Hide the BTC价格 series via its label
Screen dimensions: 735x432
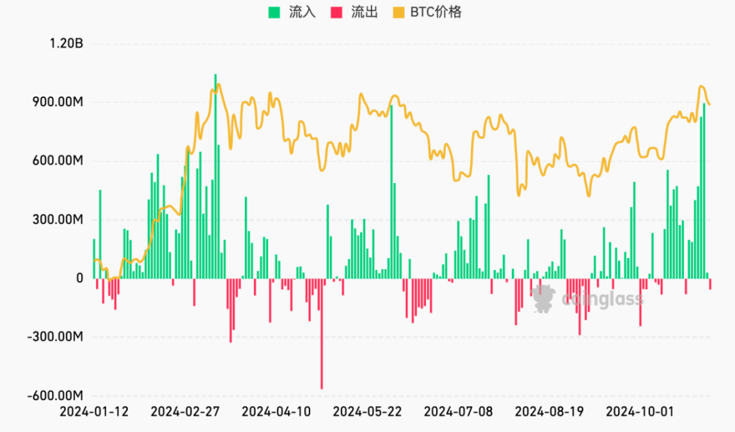tap(436, 12)
